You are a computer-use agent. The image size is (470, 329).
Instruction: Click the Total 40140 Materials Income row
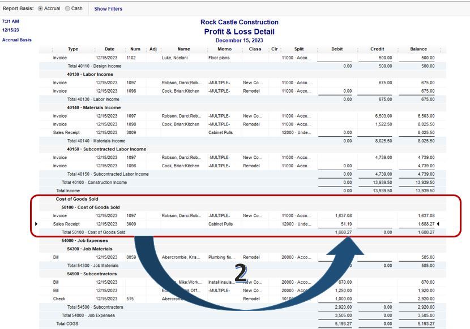coord(242,141)
